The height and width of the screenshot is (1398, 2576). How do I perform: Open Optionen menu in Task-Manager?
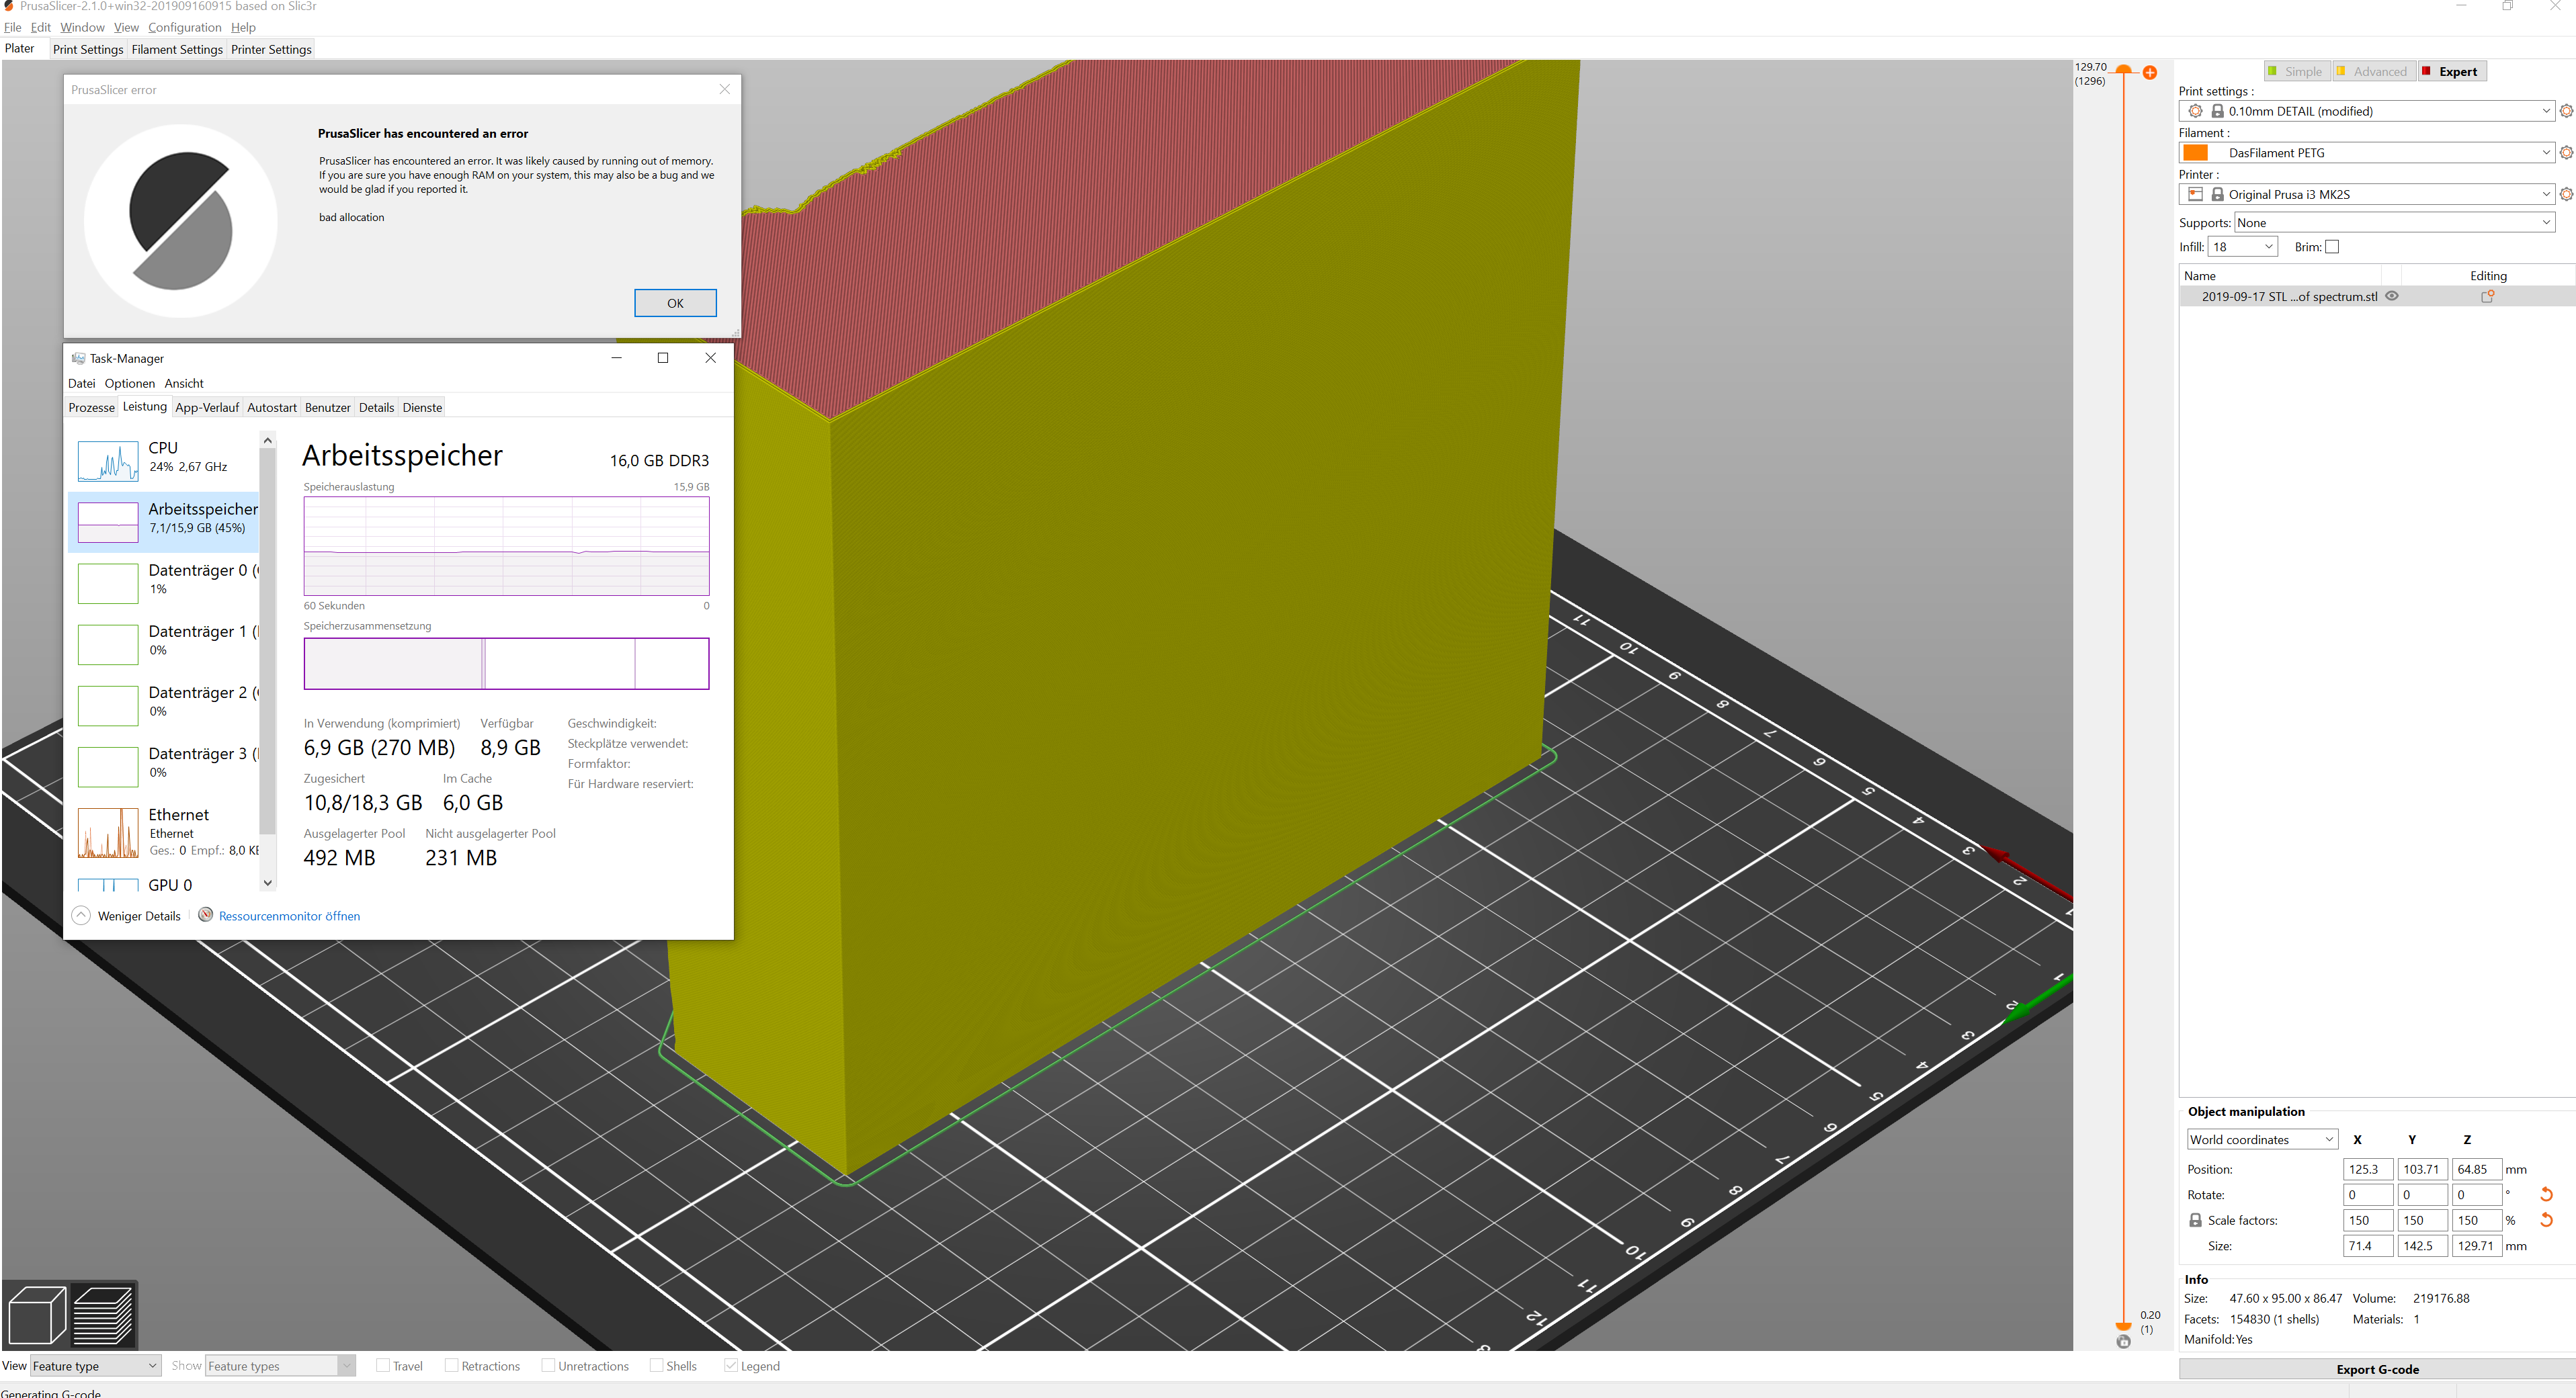coord(130,384)
